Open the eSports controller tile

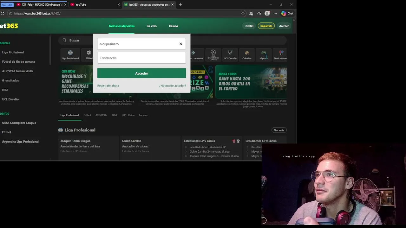pyautogui.click(x=264, y=55)
